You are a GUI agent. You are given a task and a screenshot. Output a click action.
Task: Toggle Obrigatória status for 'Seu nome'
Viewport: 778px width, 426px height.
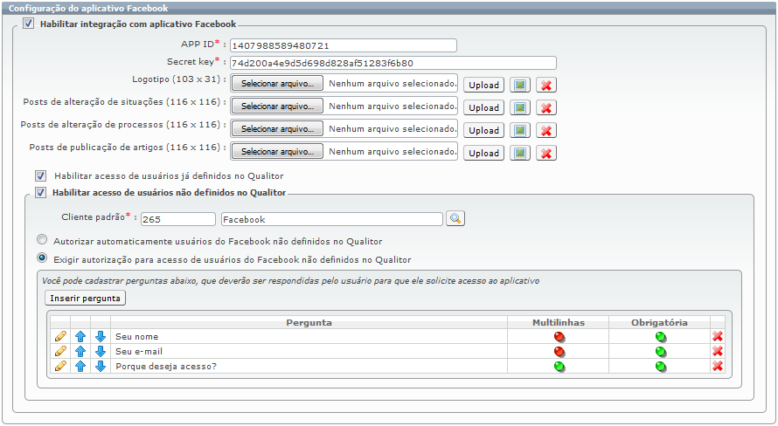[660, 336]
